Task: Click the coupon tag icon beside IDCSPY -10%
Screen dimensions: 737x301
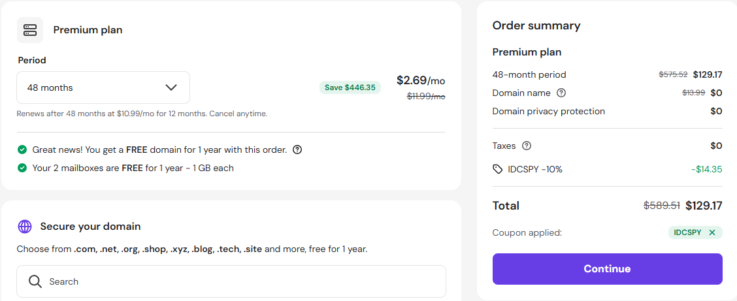Action: click(x=498, y=169)
